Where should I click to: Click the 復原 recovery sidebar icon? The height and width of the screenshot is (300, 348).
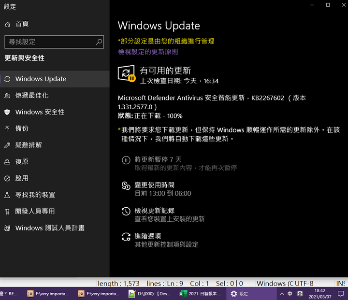tap(7, 162)
